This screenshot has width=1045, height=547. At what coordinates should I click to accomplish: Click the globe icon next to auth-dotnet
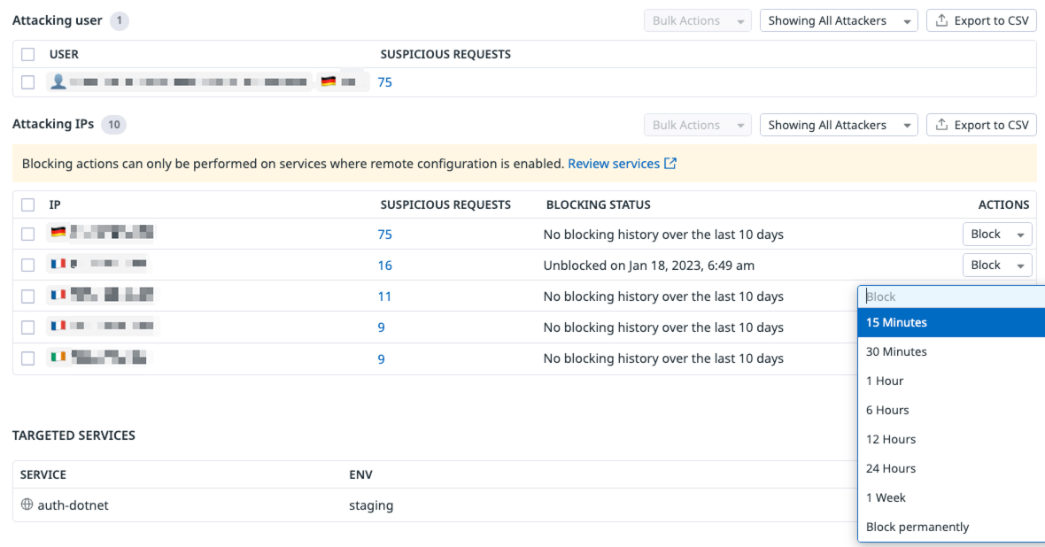[27, 505]
